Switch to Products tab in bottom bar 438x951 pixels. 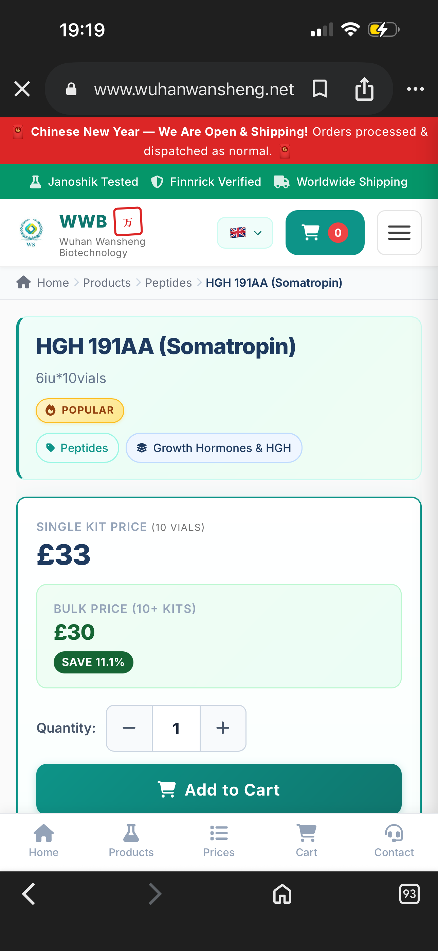[131, 841]
